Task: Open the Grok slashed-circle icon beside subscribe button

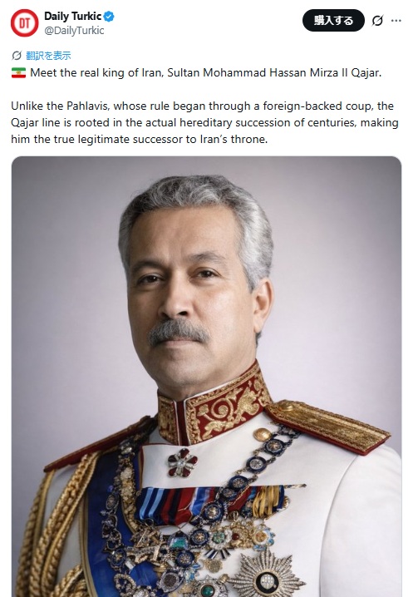Action: click(x=377, y=21)
